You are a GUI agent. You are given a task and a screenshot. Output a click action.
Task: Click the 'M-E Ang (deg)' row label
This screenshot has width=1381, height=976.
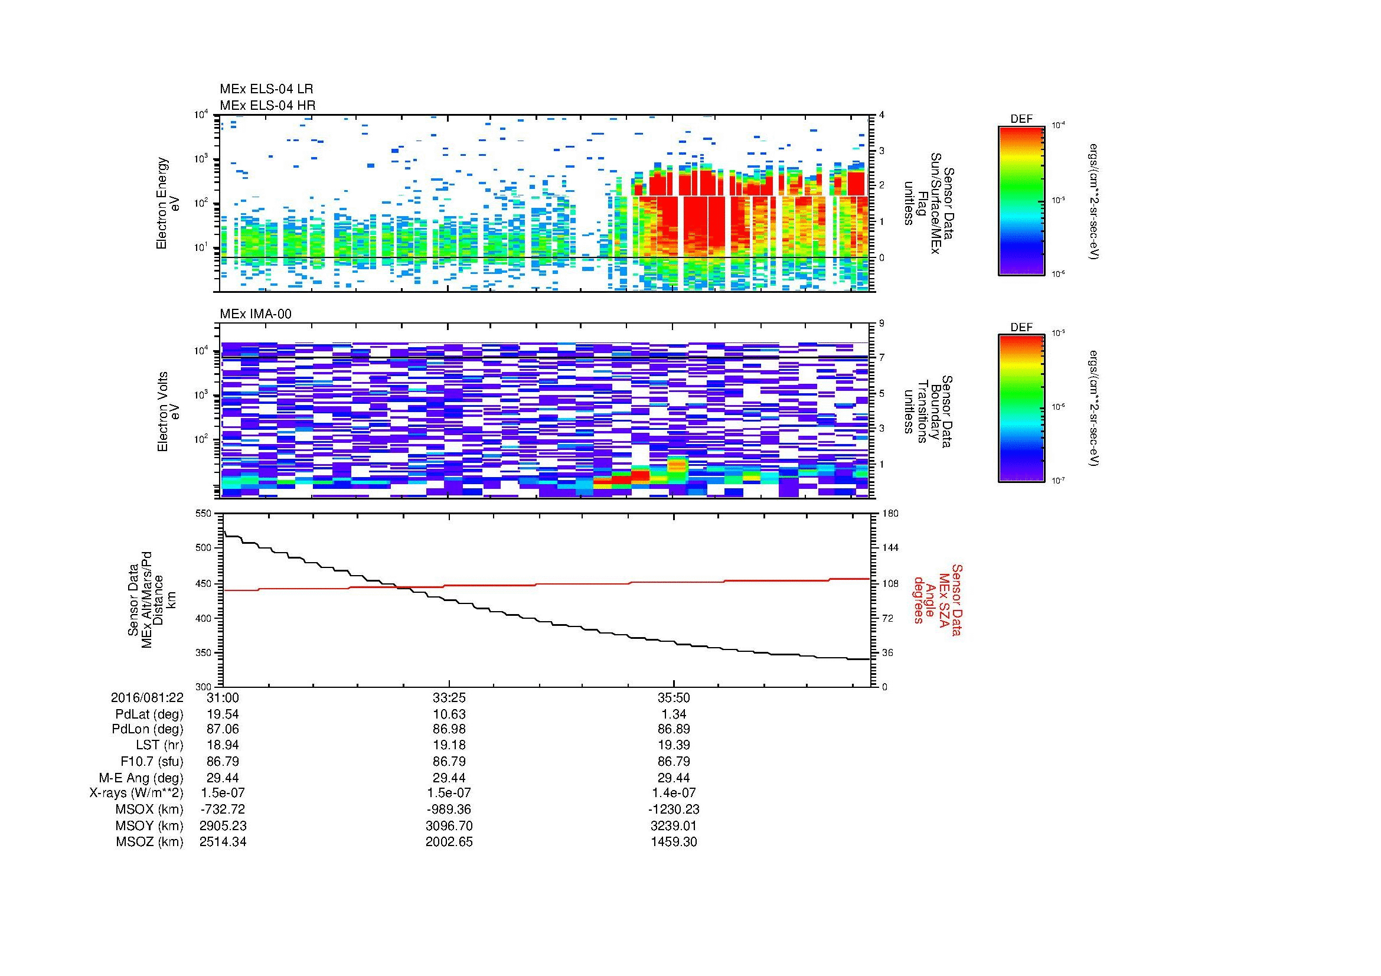pyautogui.click(x=141, y=778)
